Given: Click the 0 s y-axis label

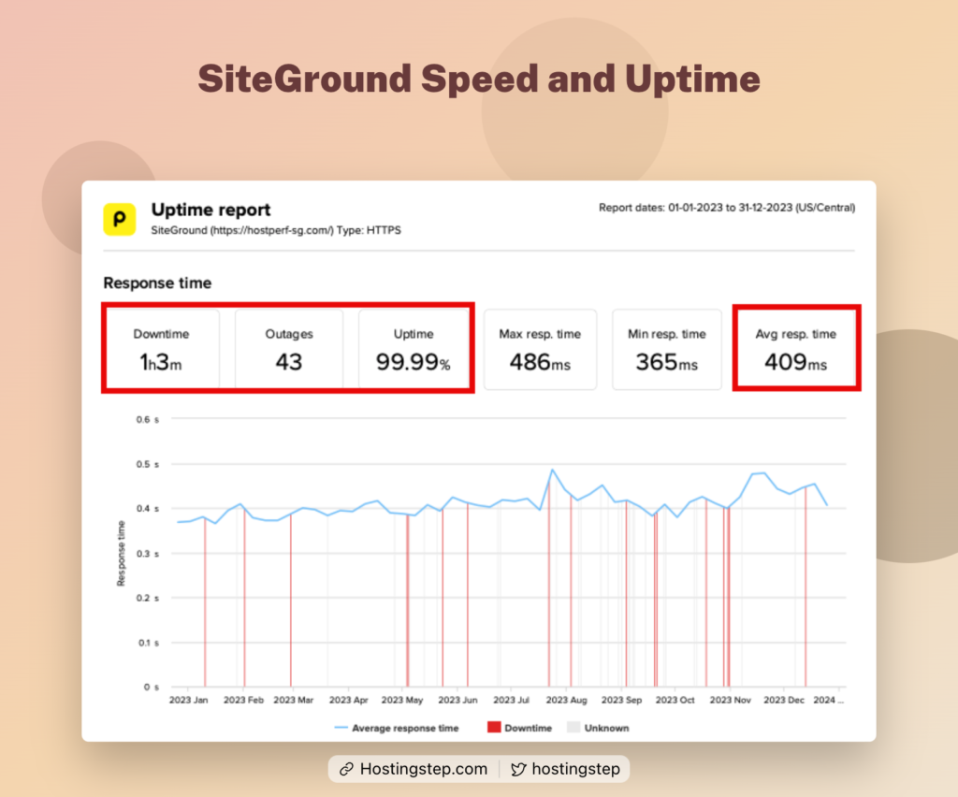Looking at the screenshot, I should click(152, 687).
